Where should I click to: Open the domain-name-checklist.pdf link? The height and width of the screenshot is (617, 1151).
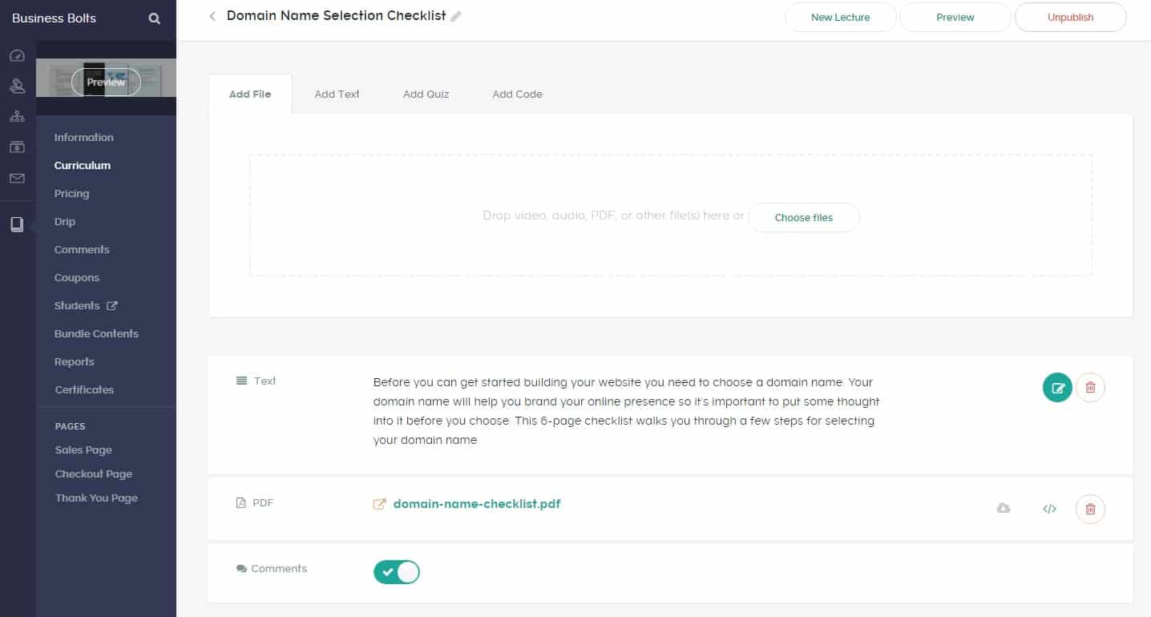point(476,504)
